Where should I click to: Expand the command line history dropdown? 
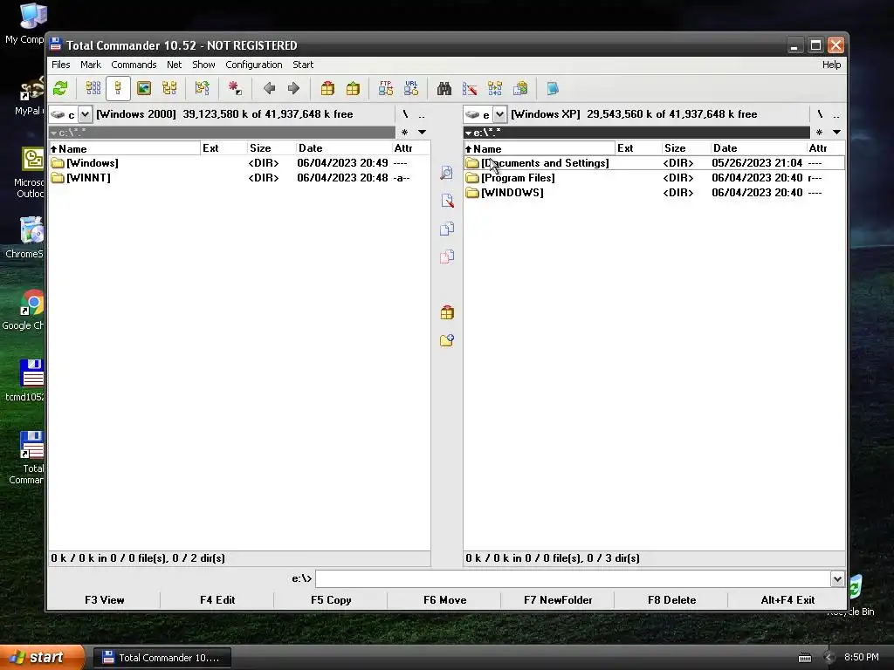[837, 579]
